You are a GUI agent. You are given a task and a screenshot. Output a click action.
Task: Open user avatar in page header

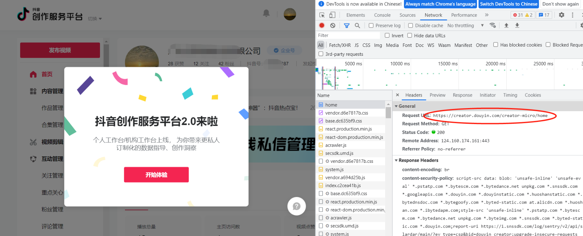[290, 14]
